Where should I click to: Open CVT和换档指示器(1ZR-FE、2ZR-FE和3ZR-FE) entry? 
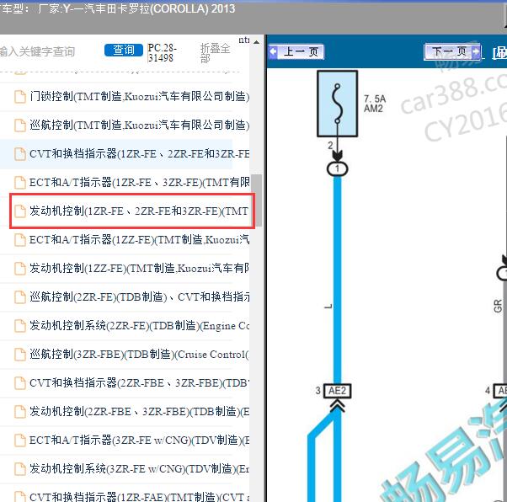tap(139, 153)
